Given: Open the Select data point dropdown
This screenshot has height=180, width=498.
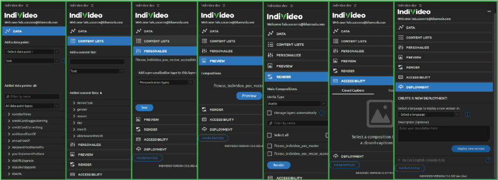Looking at the screenshot, I should pos(32,51).
